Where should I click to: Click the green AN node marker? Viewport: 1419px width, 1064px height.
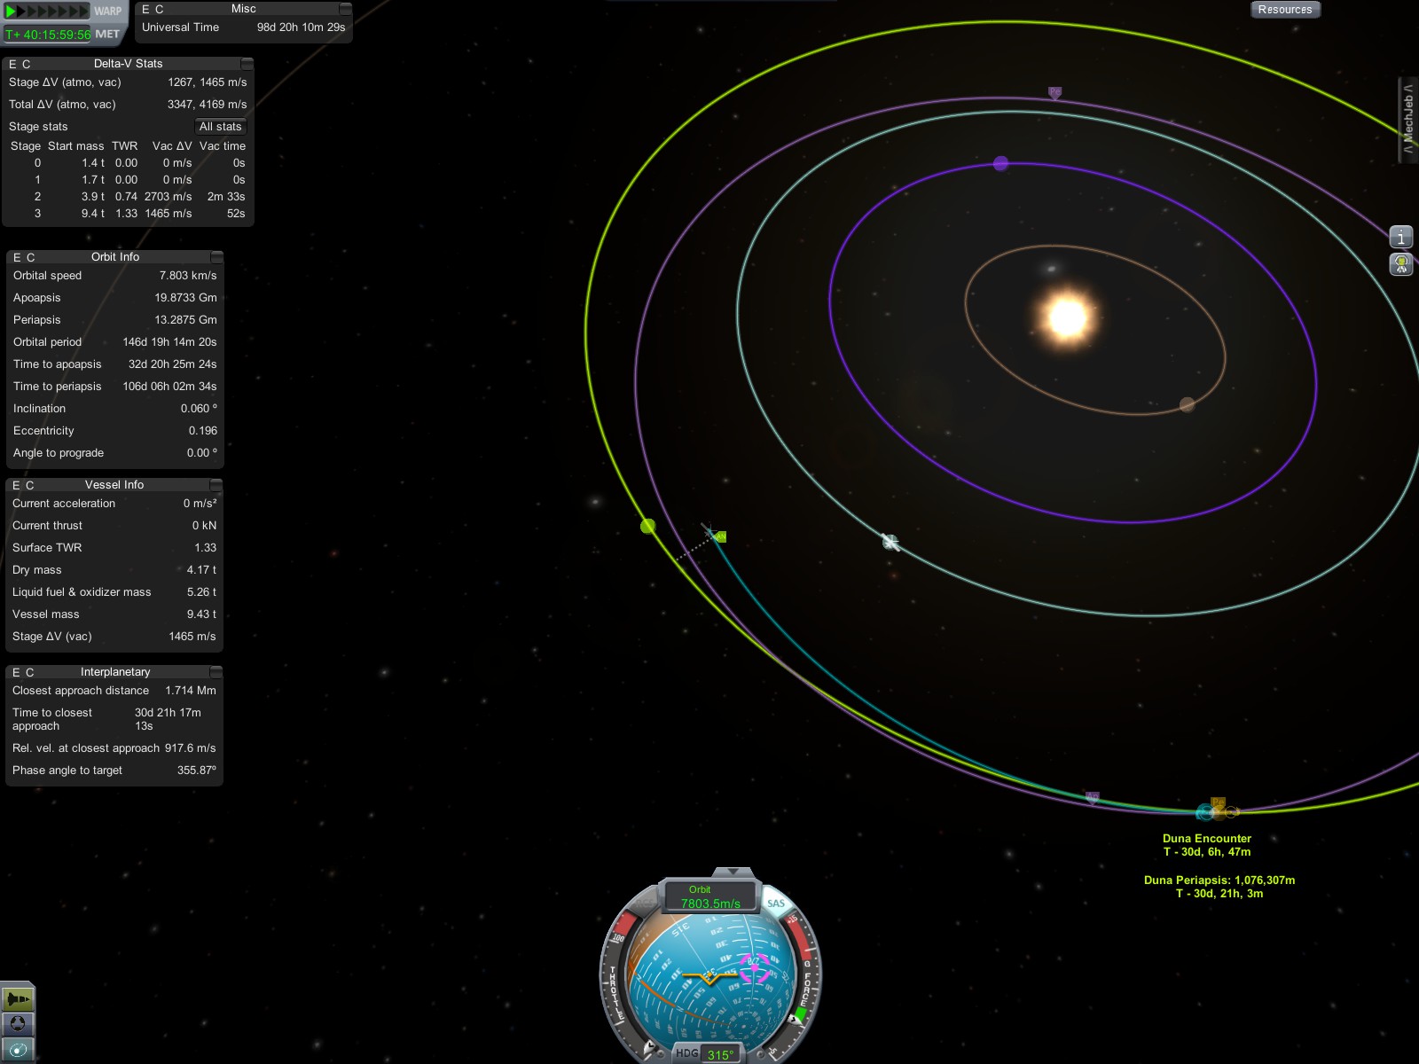(721, 536)
